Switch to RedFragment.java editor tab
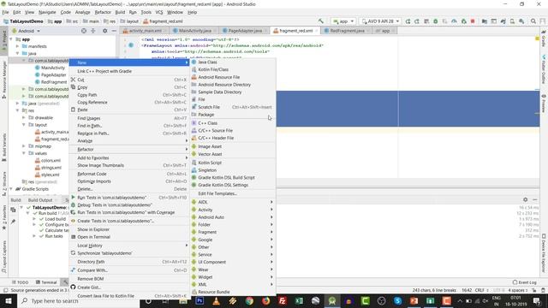 tap(347, 31)
